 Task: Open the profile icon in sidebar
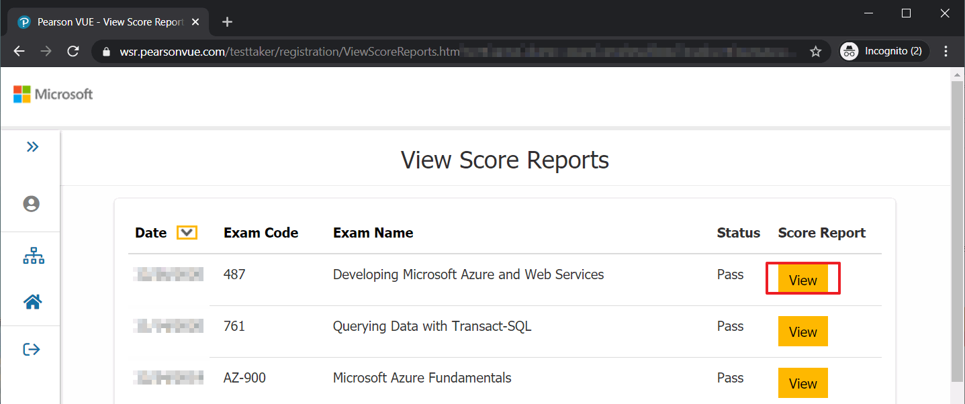coord(32,204)
